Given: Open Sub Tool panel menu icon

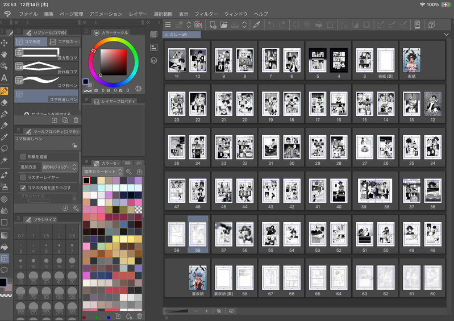Looking at the screenshot, I should 18,31.
